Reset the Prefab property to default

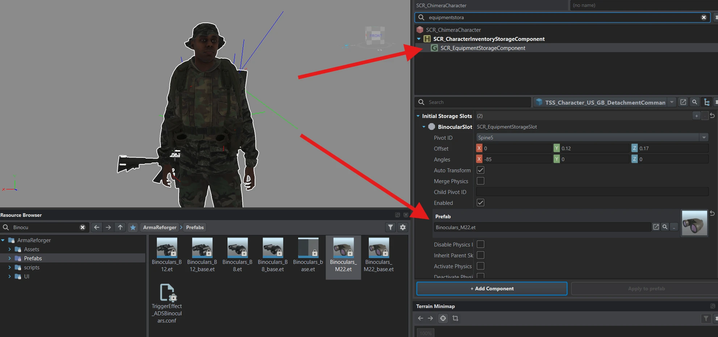coord(712,213)
